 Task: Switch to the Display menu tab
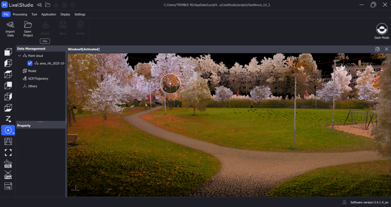[x=65, y=14]
